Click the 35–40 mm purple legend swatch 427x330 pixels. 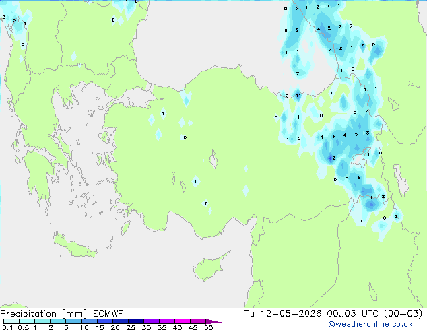(167, 321)
